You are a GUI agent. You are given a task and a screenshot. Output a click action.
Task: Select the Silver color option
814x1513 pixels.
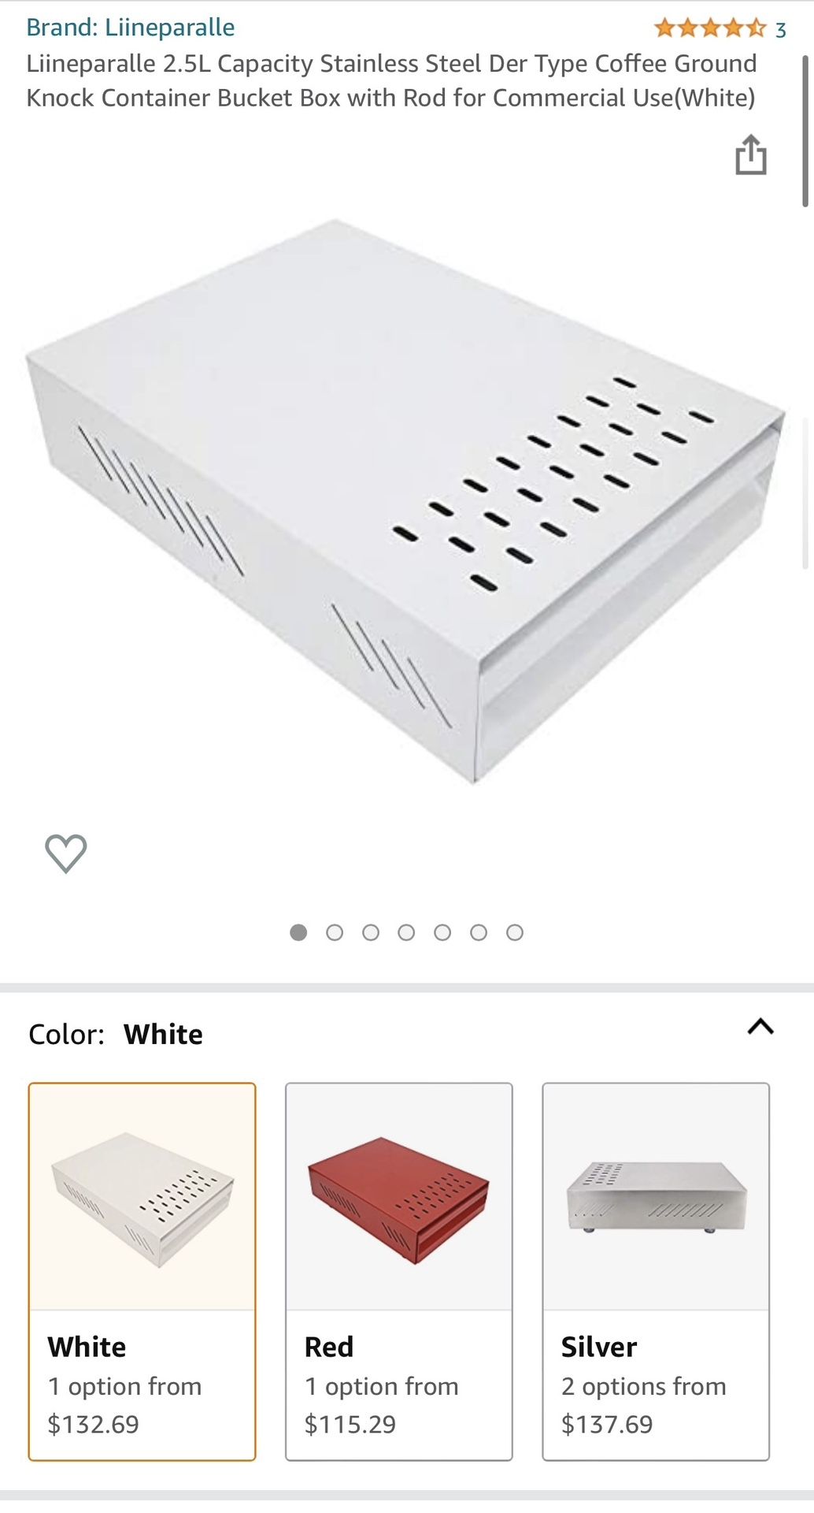coord(656,1271)
